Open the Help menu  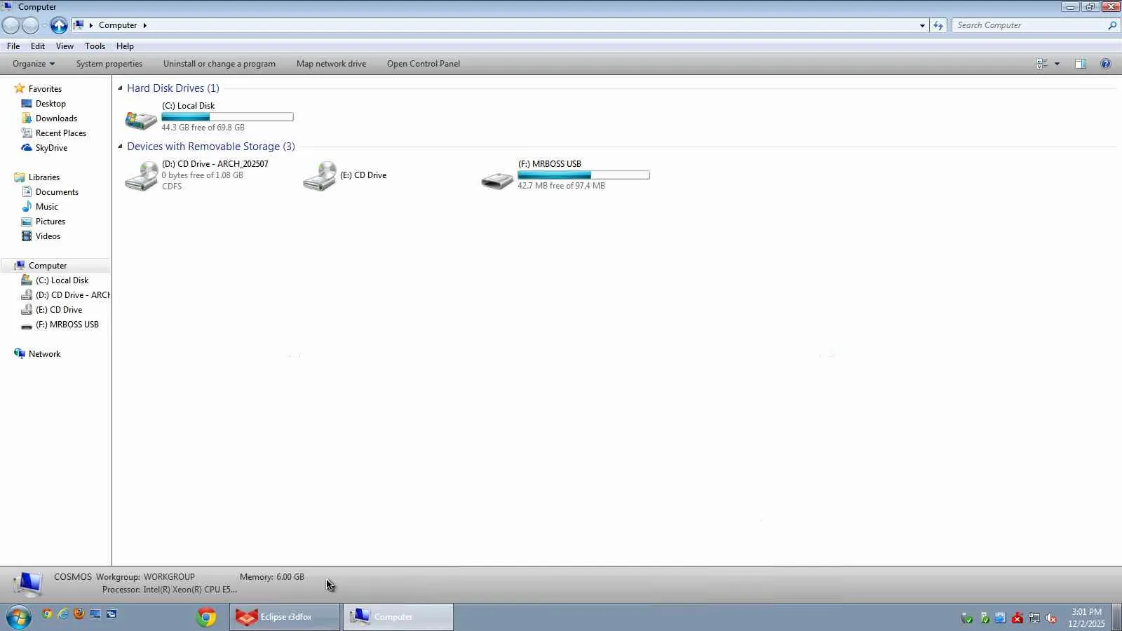coord(125,46)
